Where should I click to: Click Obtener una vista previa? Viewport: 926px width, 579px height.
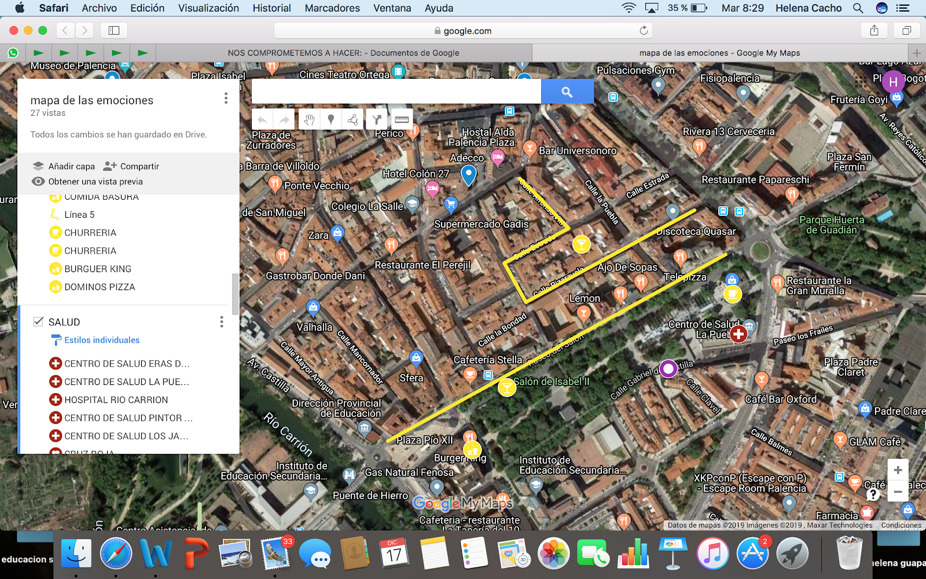pyautogui.click(x=87, y=181)
